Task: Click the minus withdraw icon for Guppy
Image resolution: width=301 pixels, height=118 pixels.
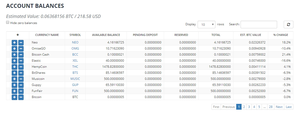Action: tap(21, 85)
